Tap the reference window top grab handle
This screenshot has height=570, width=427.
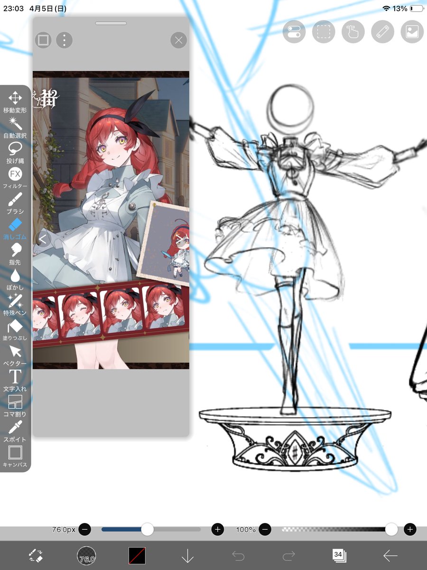(111, 23)
